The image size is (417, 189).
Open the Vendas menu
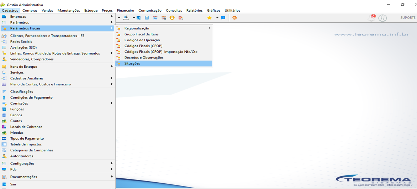pyautogui.click(x=48, y=11)
